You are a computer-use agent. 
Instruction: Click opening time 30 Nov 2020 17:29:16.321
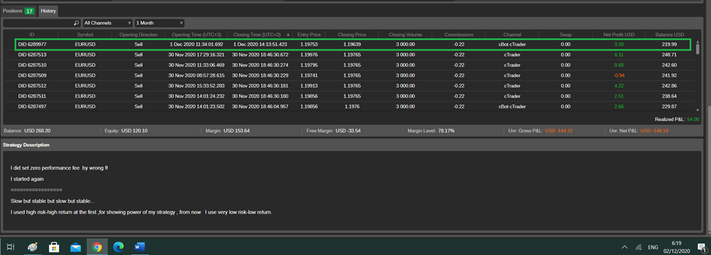point(197,55)
